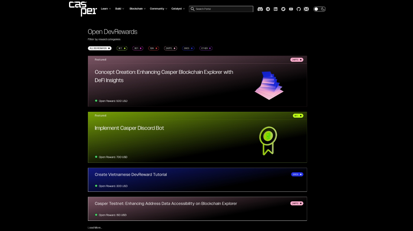Click the Casper logo
The height and width of the screenshot is (231, 413).
83,9
